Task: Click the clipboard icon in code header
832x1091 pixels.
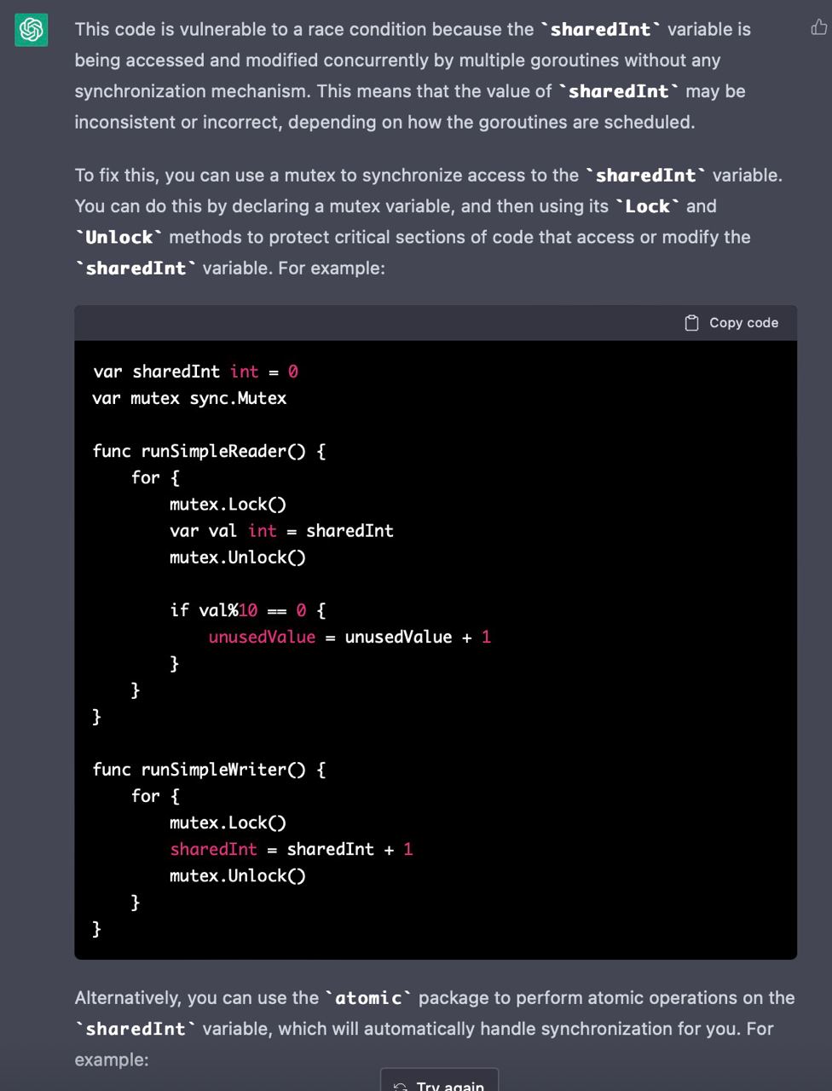Action: coord(691,323)
